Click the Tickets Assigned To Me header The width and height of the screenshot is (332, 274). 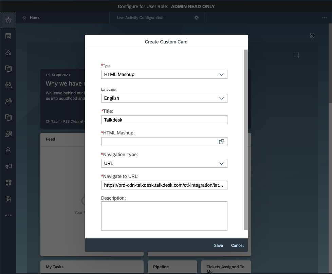click(x=225, y=269)
